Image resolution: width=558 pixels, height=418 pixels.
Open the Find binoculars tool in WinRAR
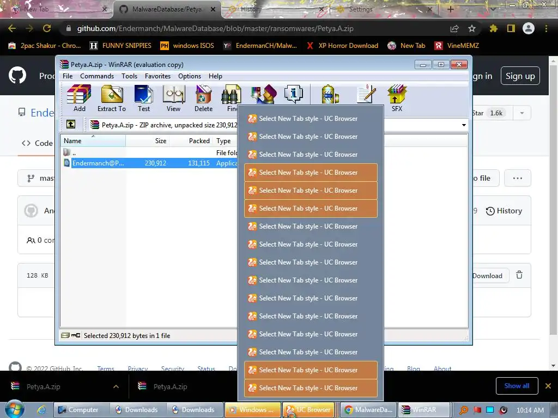[231, 98]
